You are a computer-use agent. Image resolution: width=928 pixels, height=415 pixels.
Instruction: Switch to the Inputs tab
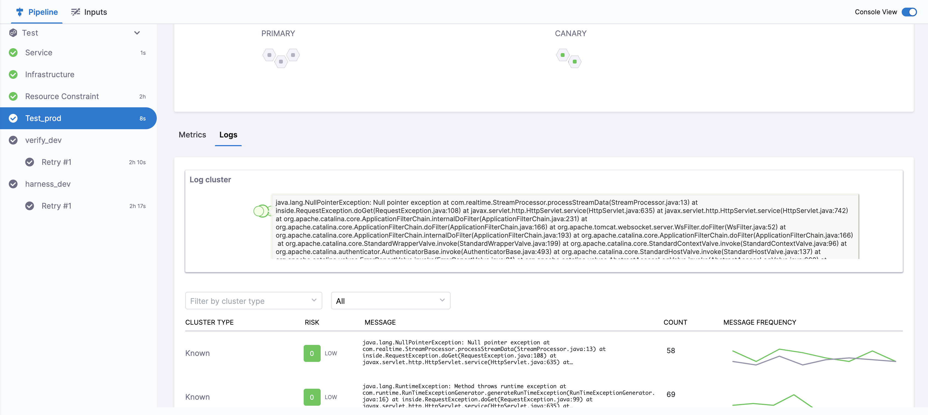[x=89, y=12]
